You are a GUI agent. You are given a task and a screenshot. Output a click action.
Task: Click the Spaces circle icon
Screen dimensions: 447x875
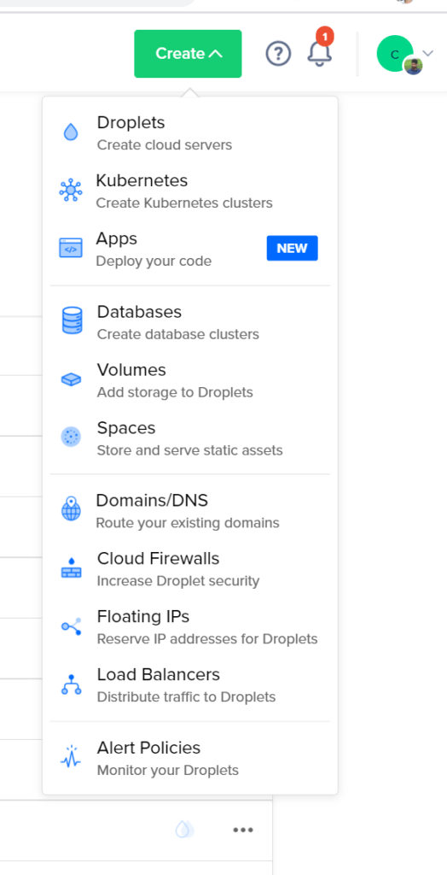point(71,437)
